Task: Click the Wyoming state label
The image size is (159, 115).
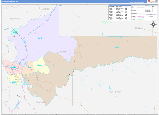Action: tap(108, 22)
